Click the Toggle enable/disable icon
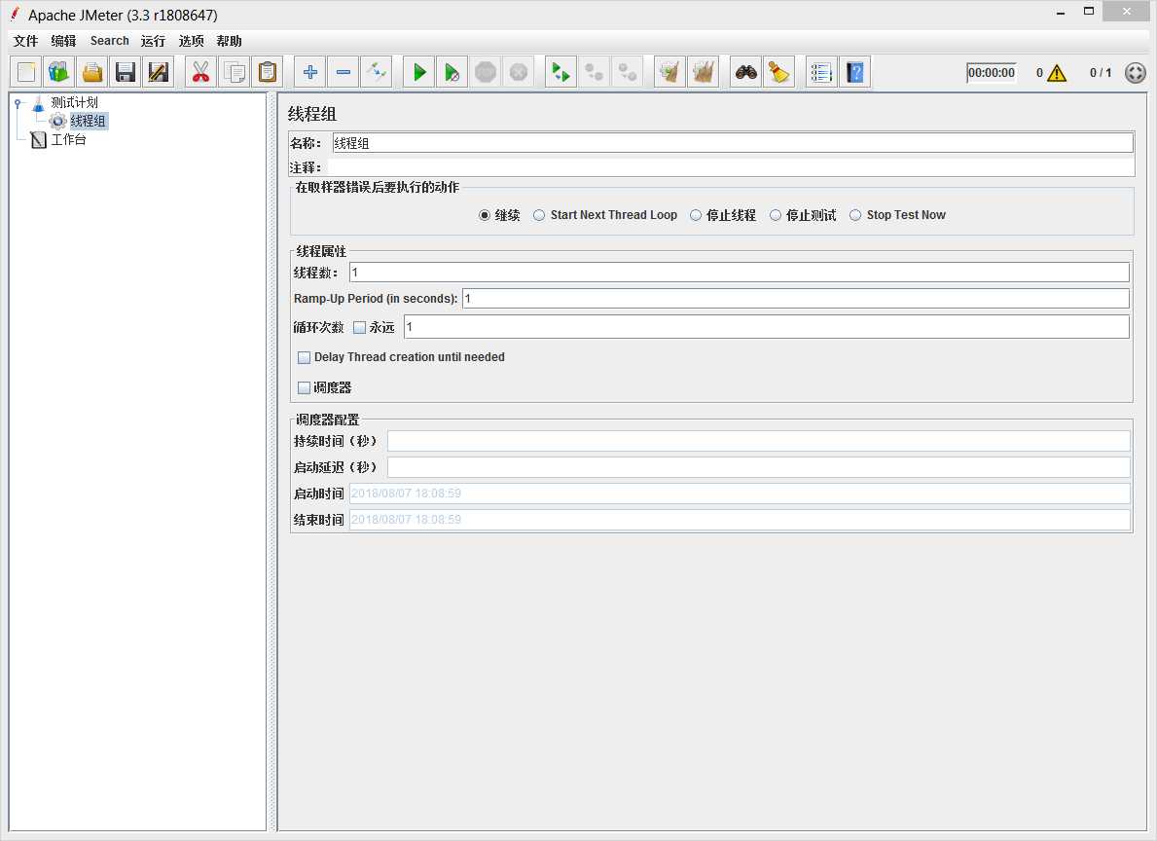Image resolution: width=1157 pixels, height=841 pixels. pos(377,72)
